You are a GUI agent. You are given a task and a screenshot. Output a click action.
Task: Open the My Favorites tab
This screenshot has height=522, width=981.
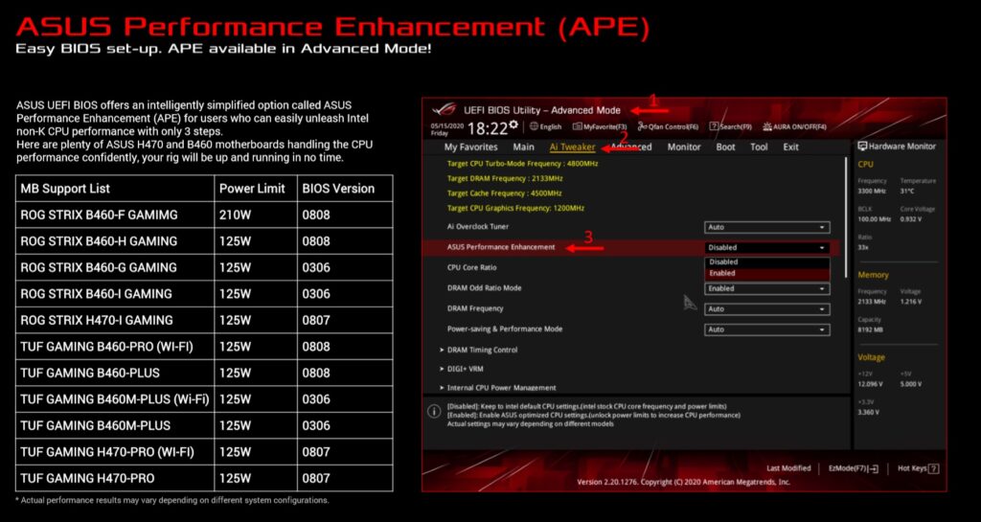pos(470,147)
